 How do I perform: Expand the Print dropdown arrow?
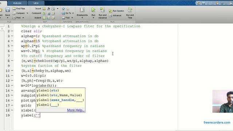tap(23, 18)
